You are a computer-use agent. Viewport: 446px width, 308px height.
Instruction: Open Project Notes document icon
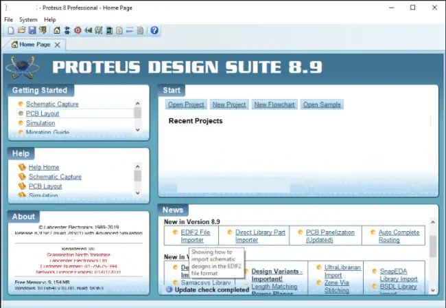(140, 30)
